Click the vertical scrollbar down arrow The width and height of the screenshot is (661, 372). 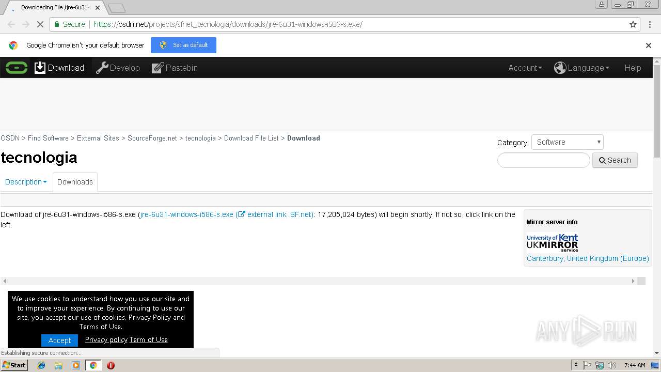click(x=657, y=353)
